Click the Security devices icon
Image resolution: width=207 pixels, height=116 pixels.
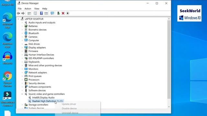[26, 83]
